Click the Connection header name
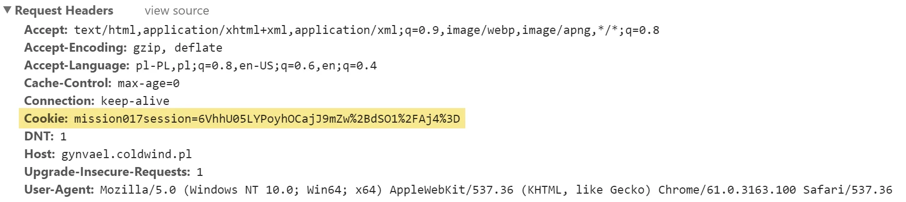The width and height of the screenshot is (906, 202). 59,101
